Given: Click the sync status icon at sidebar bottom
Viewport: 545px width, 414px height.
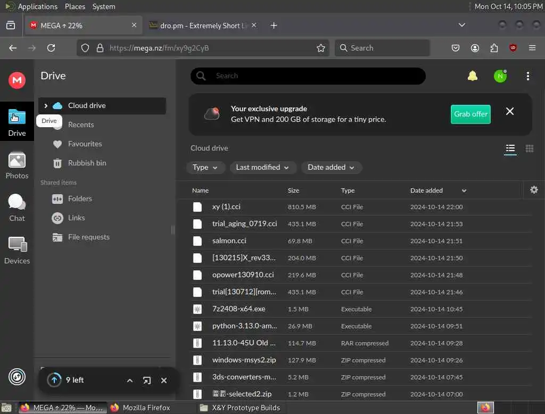Looking at the screenshot, I should [x=16, y=377].
